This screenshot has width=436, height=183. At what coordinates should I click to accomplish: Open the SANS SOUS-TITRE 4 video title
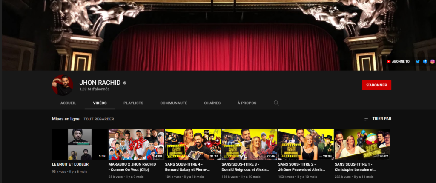[187, 167]
